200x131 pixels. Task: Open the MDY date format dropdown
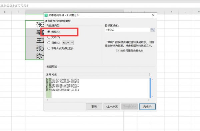[x=68, y=43]
